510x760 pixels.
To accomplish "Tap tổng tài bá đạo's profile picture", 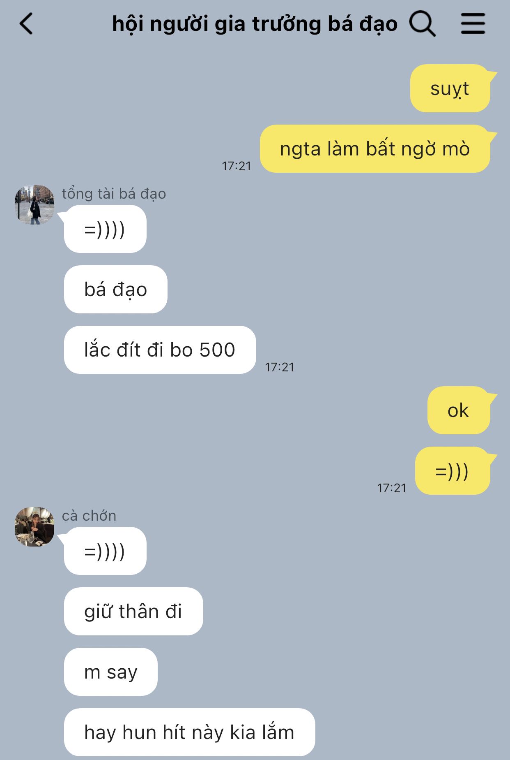I will point(34,204).
